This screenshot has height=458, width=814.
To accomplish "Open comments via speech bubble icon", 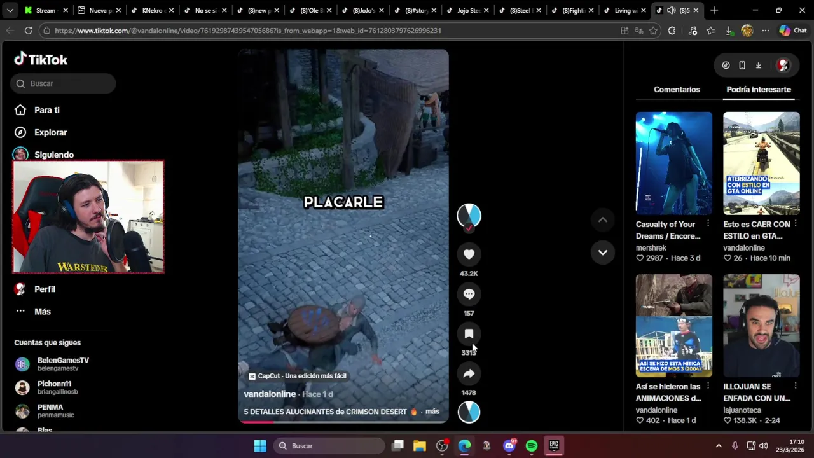I will click(469, 294).
